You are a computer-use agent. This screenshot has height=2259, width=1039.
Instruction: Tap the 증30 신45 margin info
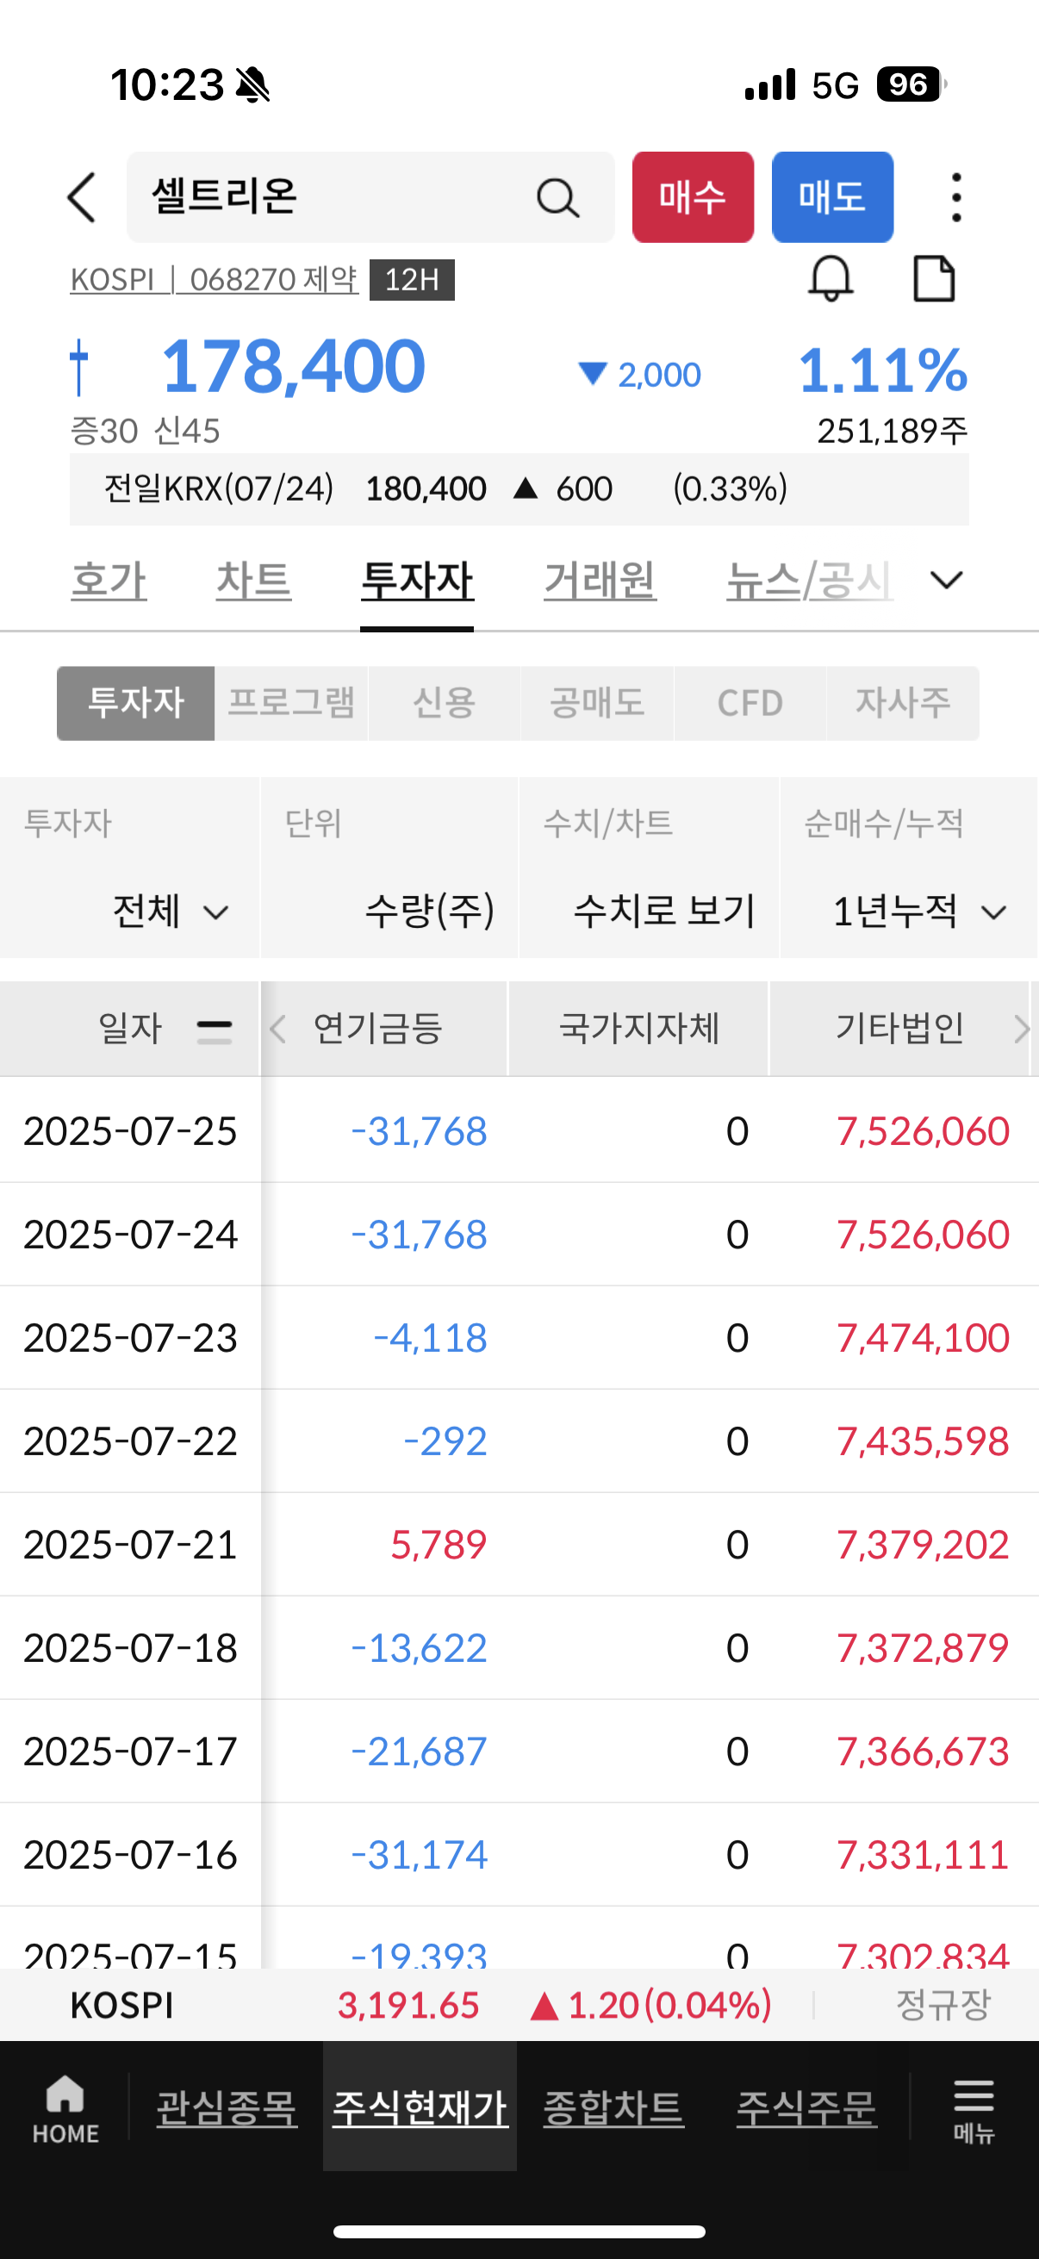point(146,432)
